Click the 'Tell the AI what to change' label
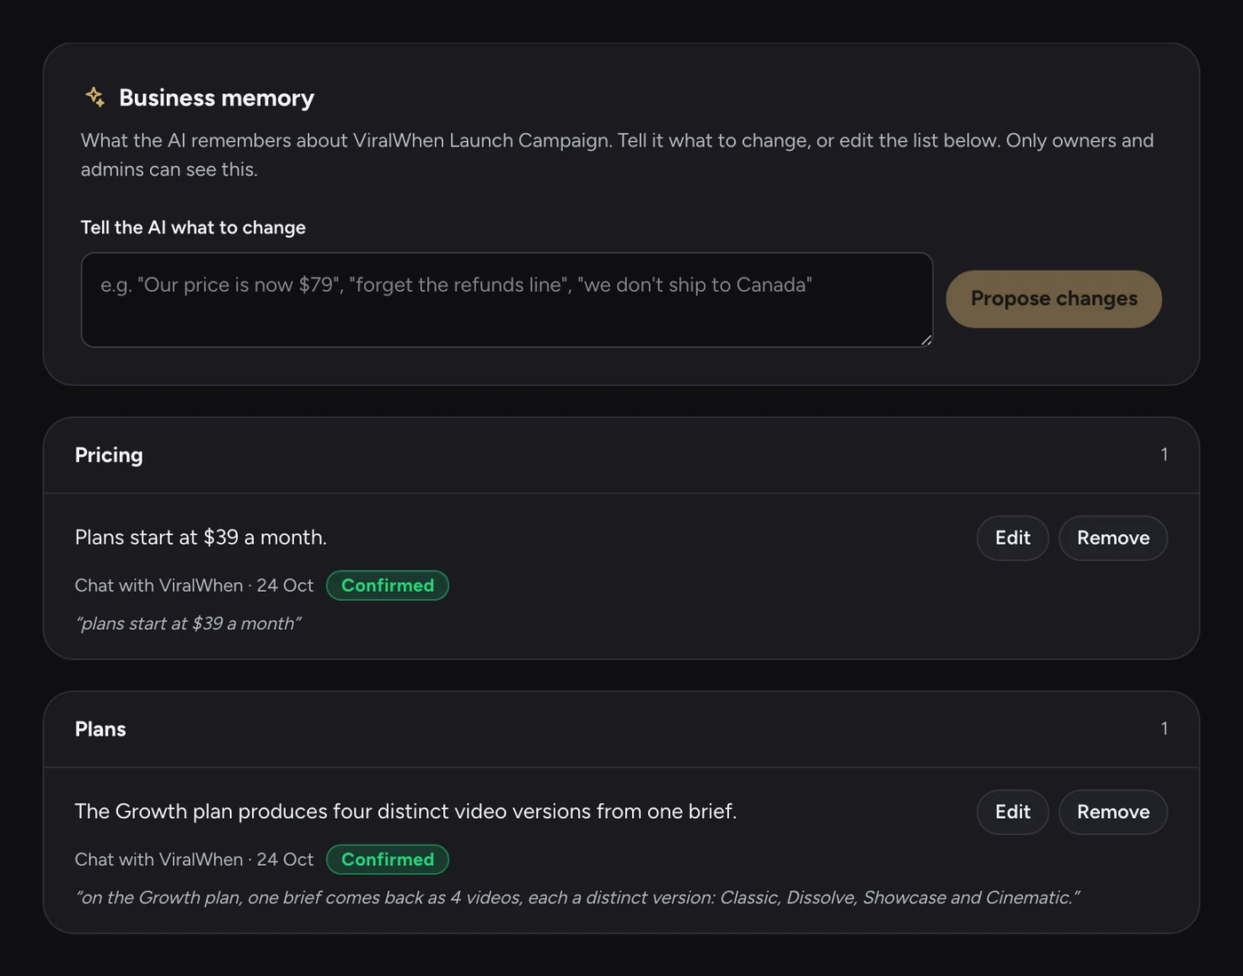The height and width of the screenshot is (976, 1243). pyautogui.click(x=193, y=228)
